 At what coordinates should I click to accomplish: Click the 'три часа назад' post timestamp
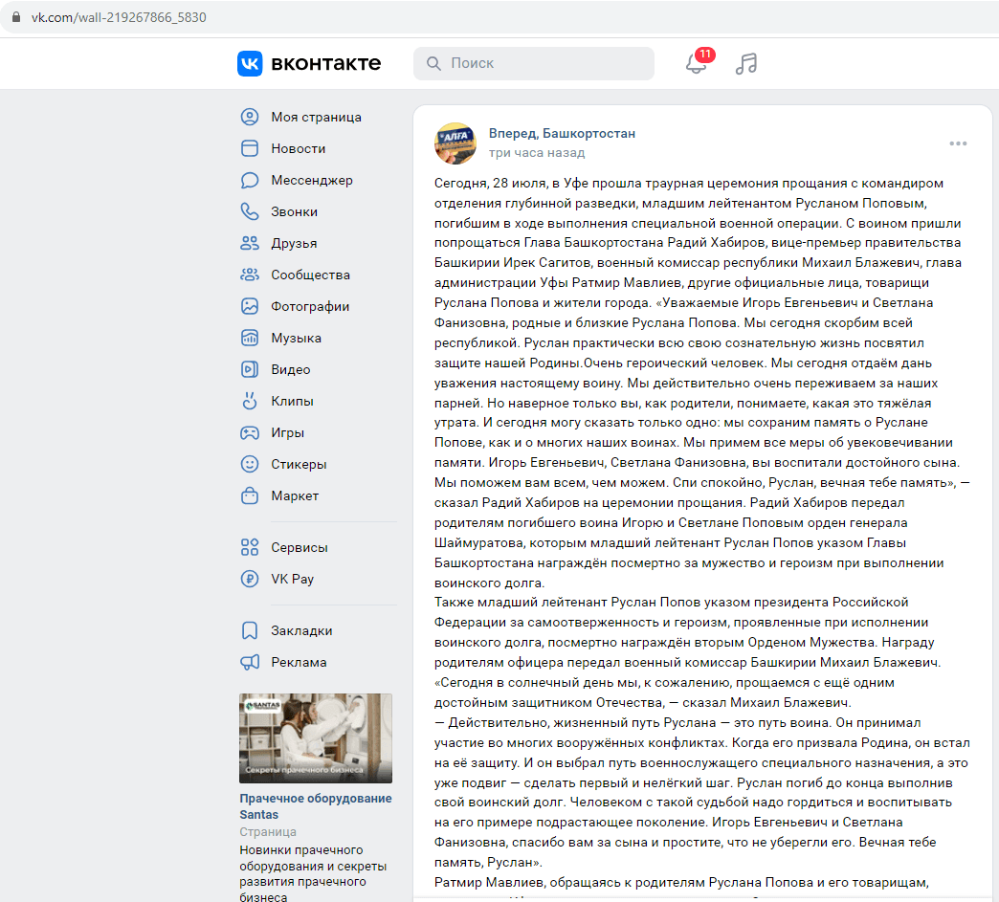pos(536,152)
